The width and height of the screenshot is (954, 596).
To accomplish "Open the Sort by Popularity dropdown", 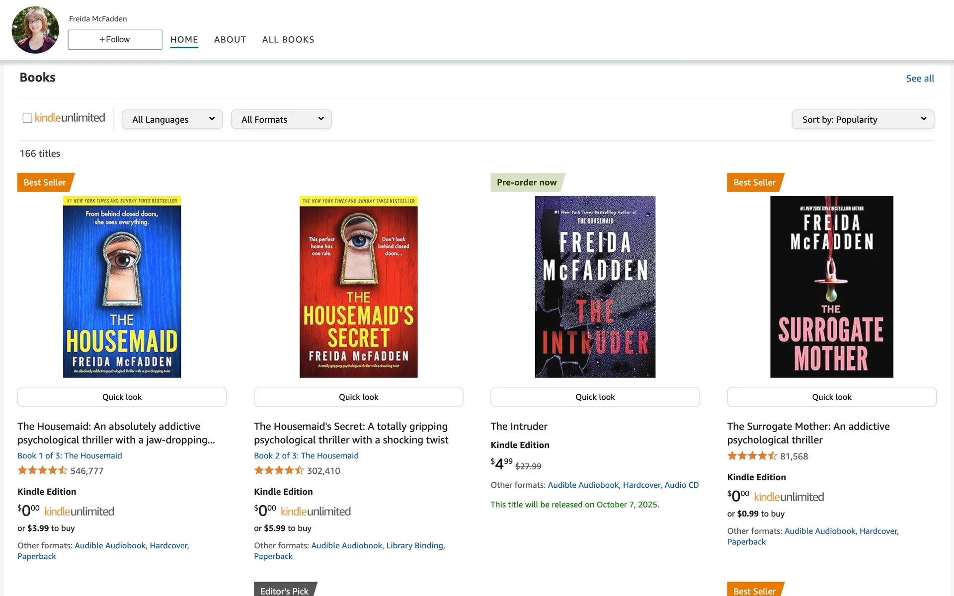I will coord(863,119).
